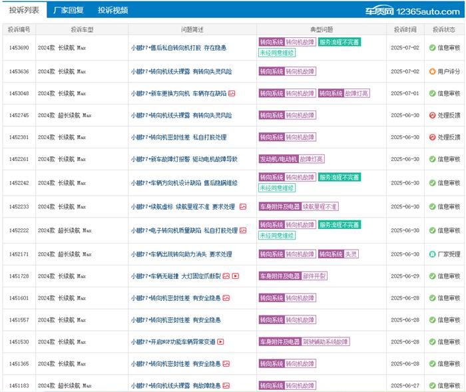Viewport: 466px width, 392px height.
Task: Click green check status icon for 1453048
Action: [x=433, y=93]
